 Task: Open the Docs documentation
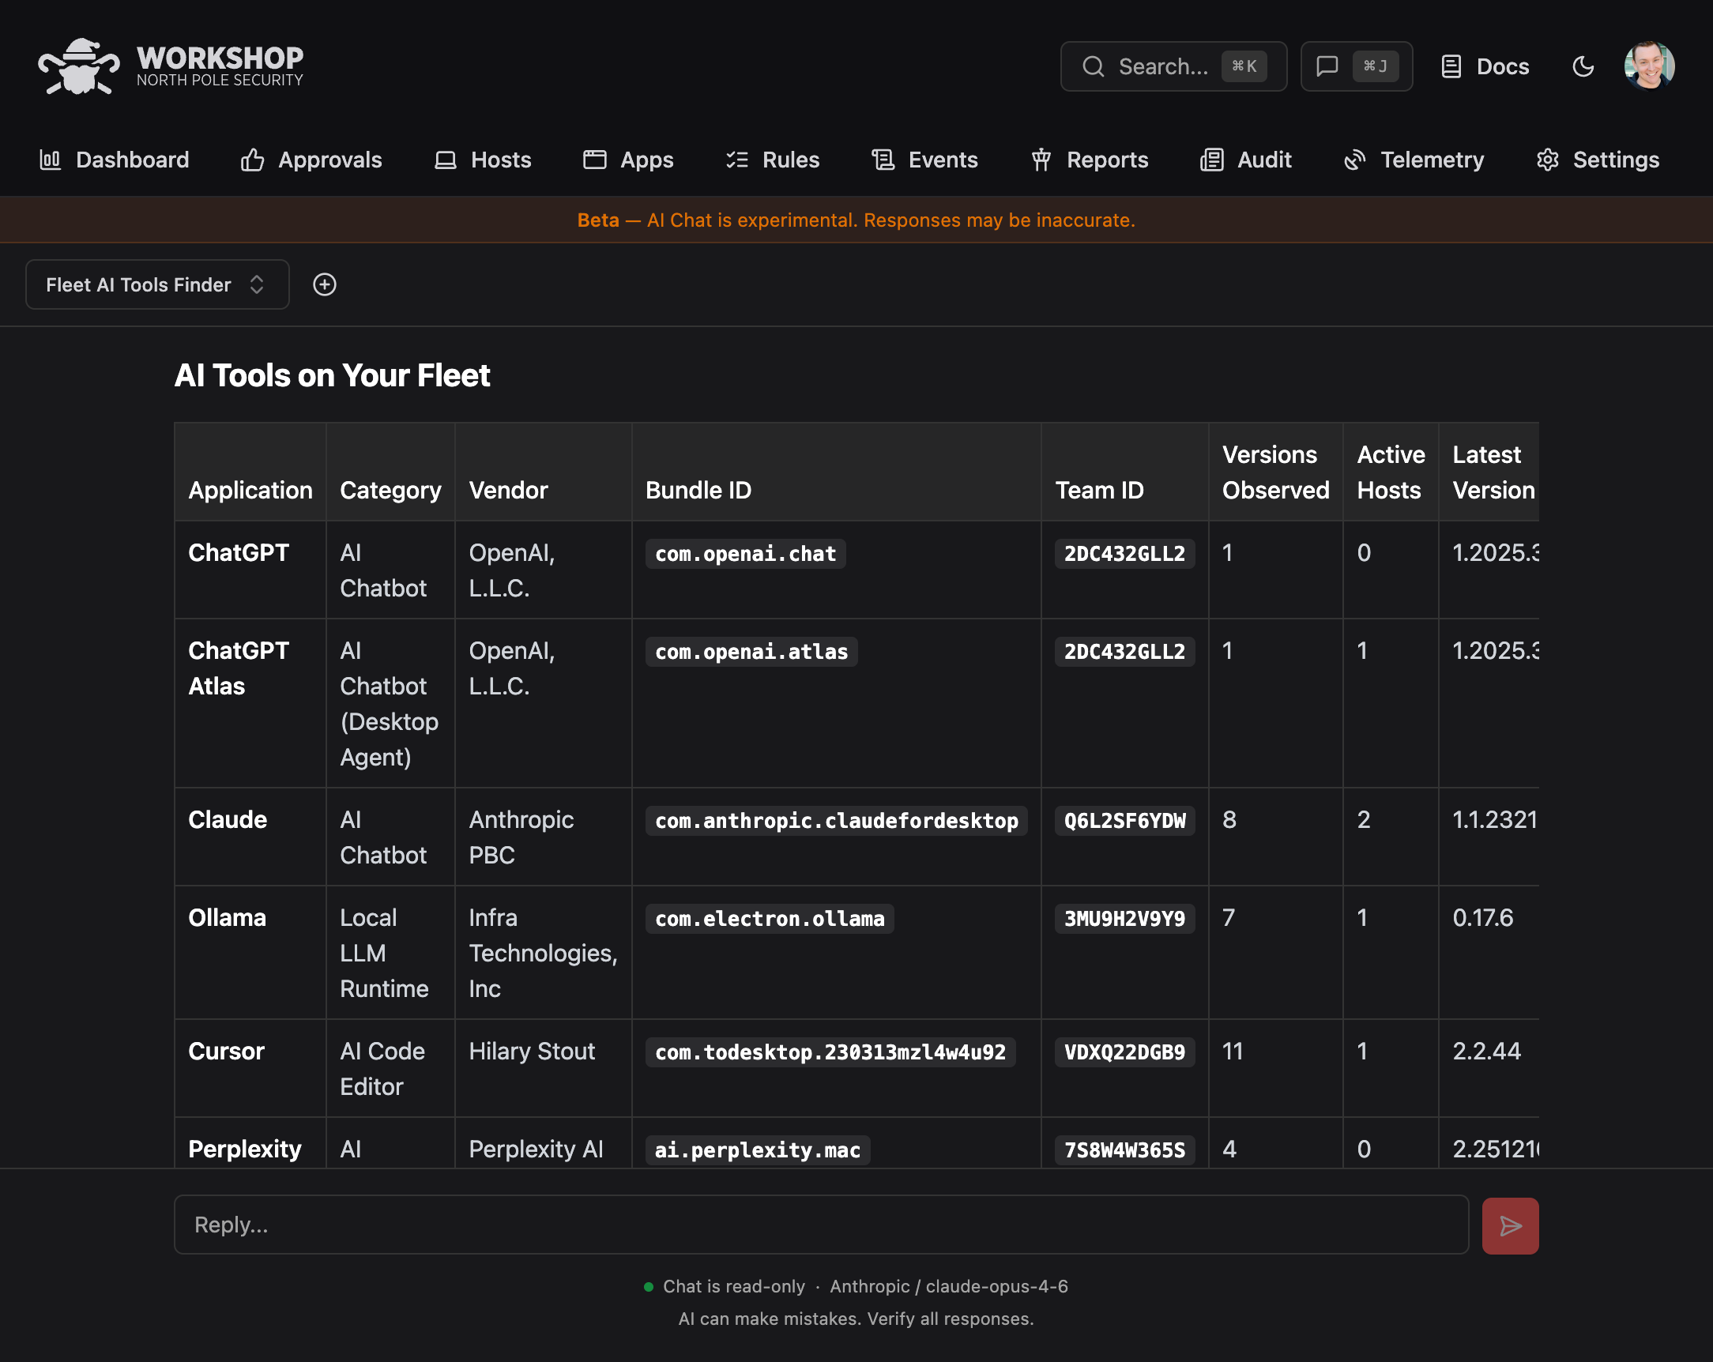1484,66
